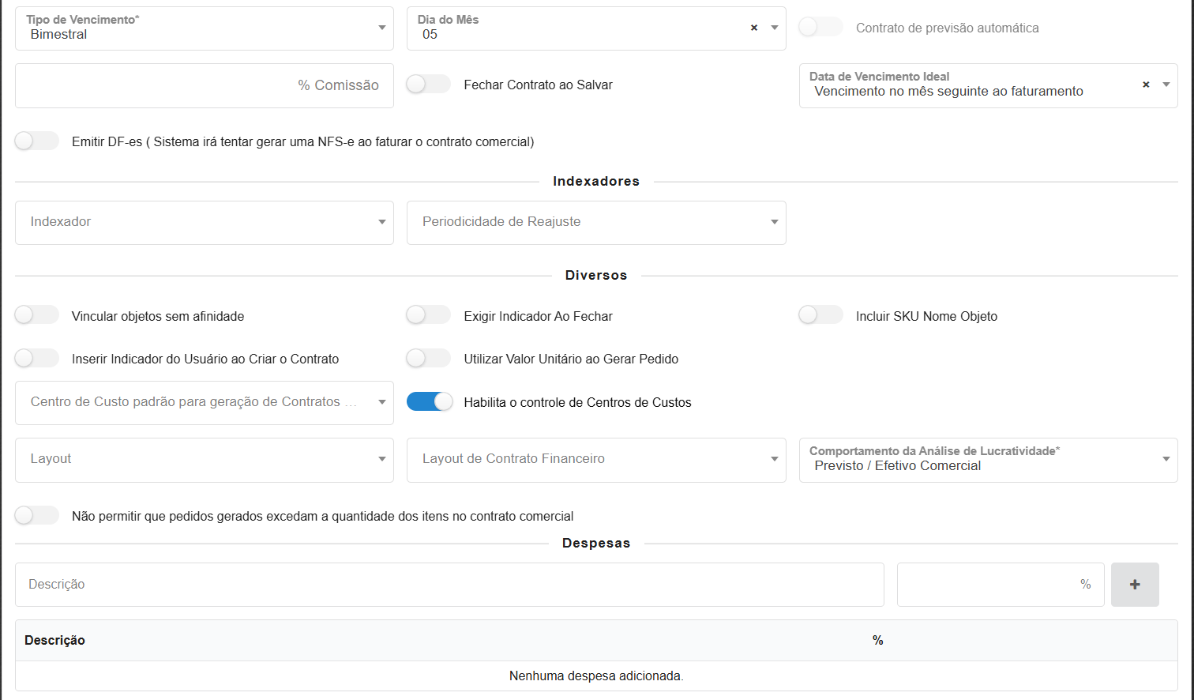Expand the Dia do Mês dropdown arrow
The height and width of the screenshot is (700, 1194).
[x=775, y=28]
